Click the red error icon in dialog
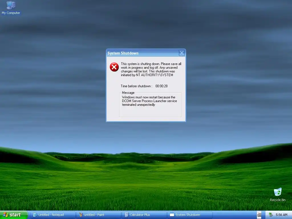Image resolution: width=292 pixels, height=219 pixels. click(x=114, y=67)
